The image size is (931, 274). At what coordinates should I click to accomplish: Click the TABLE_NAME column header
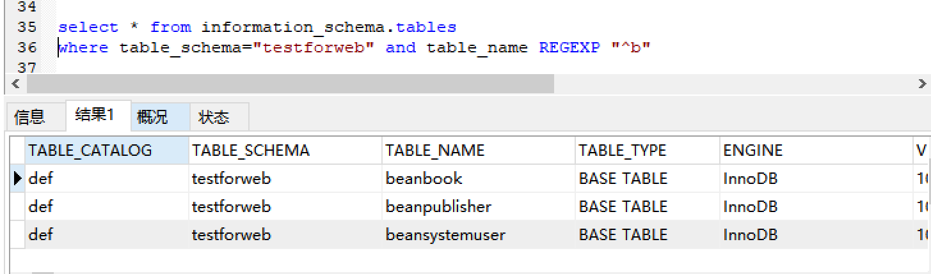point(479,151)
